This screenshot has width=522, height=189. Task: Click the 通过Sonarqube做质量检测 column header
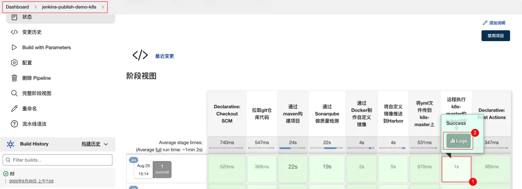(x=327, y=114)
